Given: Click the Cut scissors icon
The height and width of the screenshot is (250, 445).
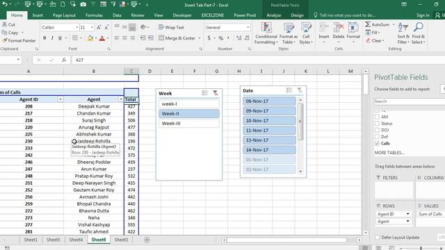Looking at the screenshot, I should click(5, 25).
